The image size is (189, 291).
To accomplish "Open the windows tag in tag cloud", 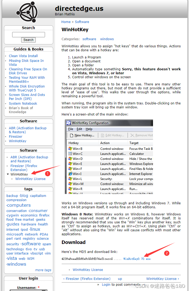I will pyautogui.click(x=16, y=264).
